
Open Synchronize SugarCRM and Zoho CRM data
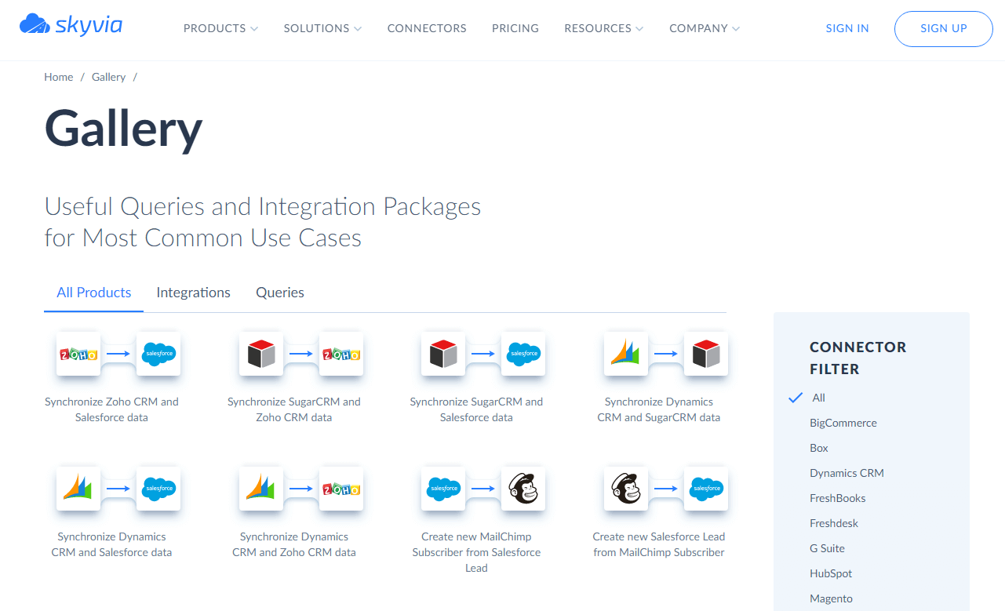(294, 409)
